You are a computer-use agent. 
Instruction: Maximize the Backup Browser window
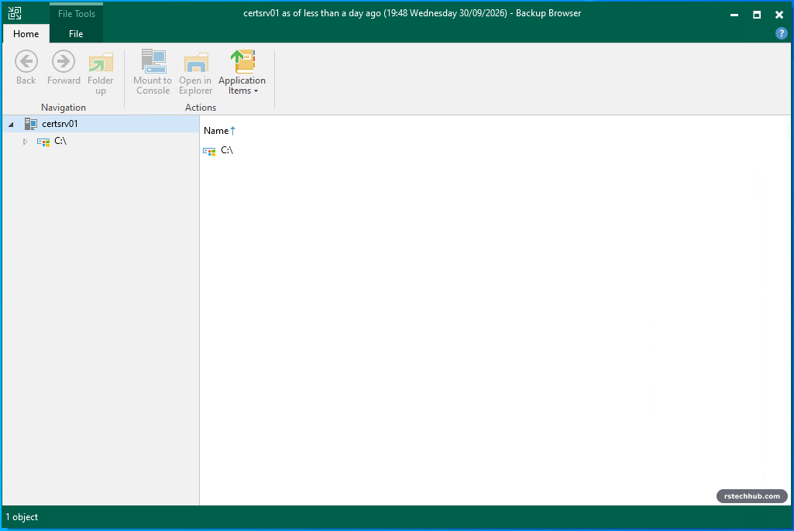[x=757, y=15]
